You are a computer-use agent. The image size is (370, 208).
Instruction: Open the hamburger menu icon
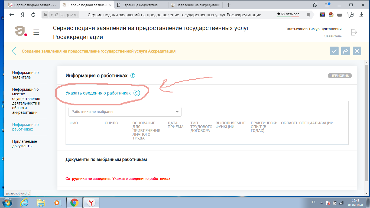pyautogui.click(x=36, y=32)
